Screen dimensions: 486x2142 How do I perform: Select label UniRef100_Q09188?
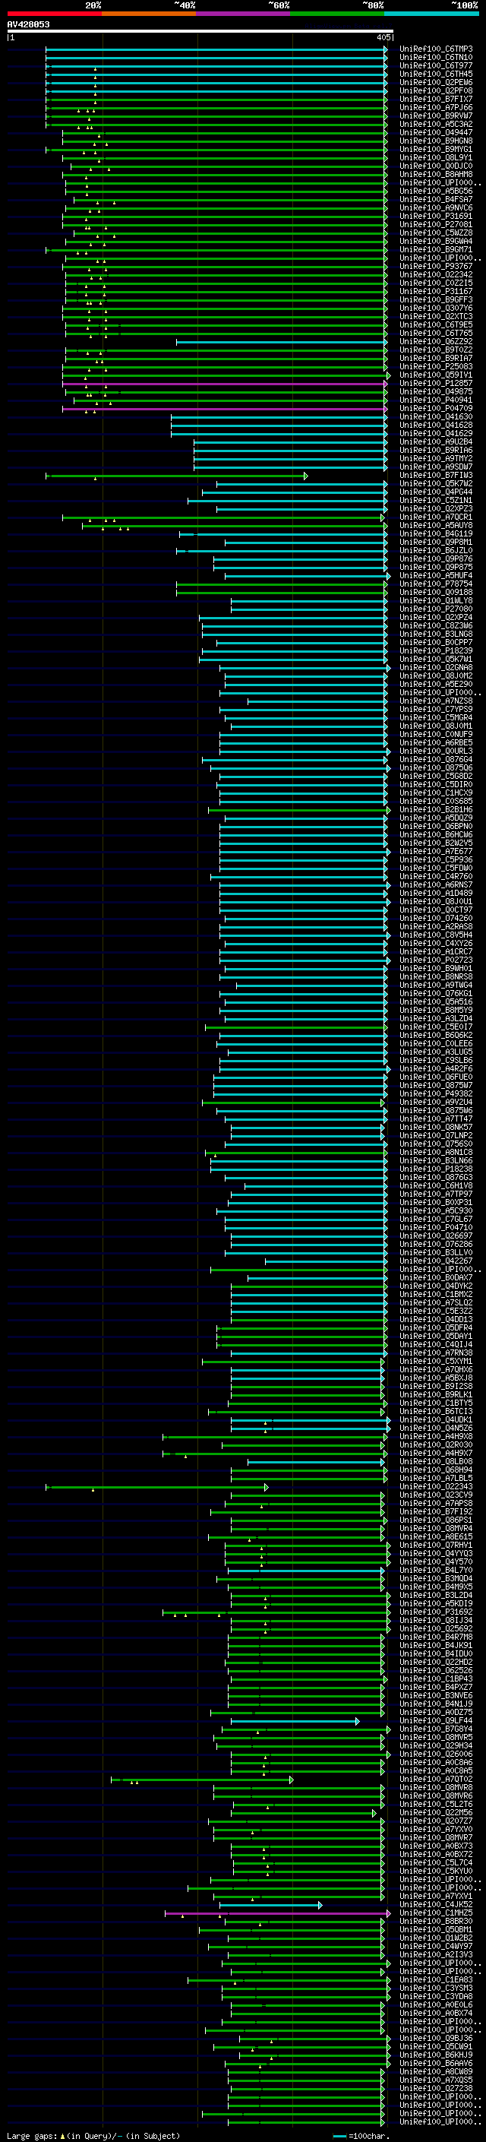[435, 592]
